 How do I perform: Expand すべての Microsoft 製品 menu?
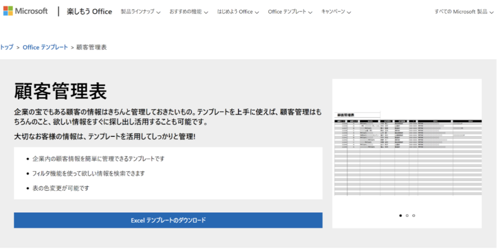[464, 12]
